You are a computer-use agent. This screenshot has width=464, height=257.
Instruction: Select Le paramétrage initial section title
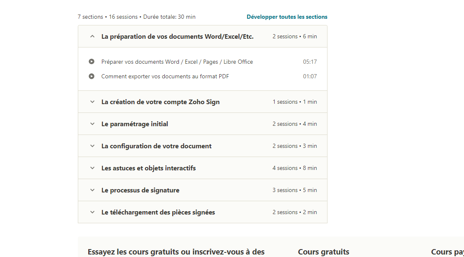coord(134,124)
